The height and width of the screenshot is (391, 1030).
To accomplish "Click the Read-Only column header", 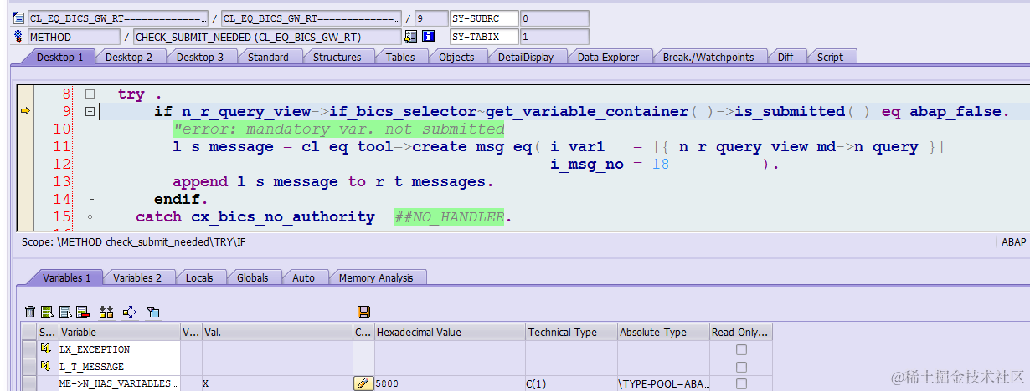I will coord(740,332).
